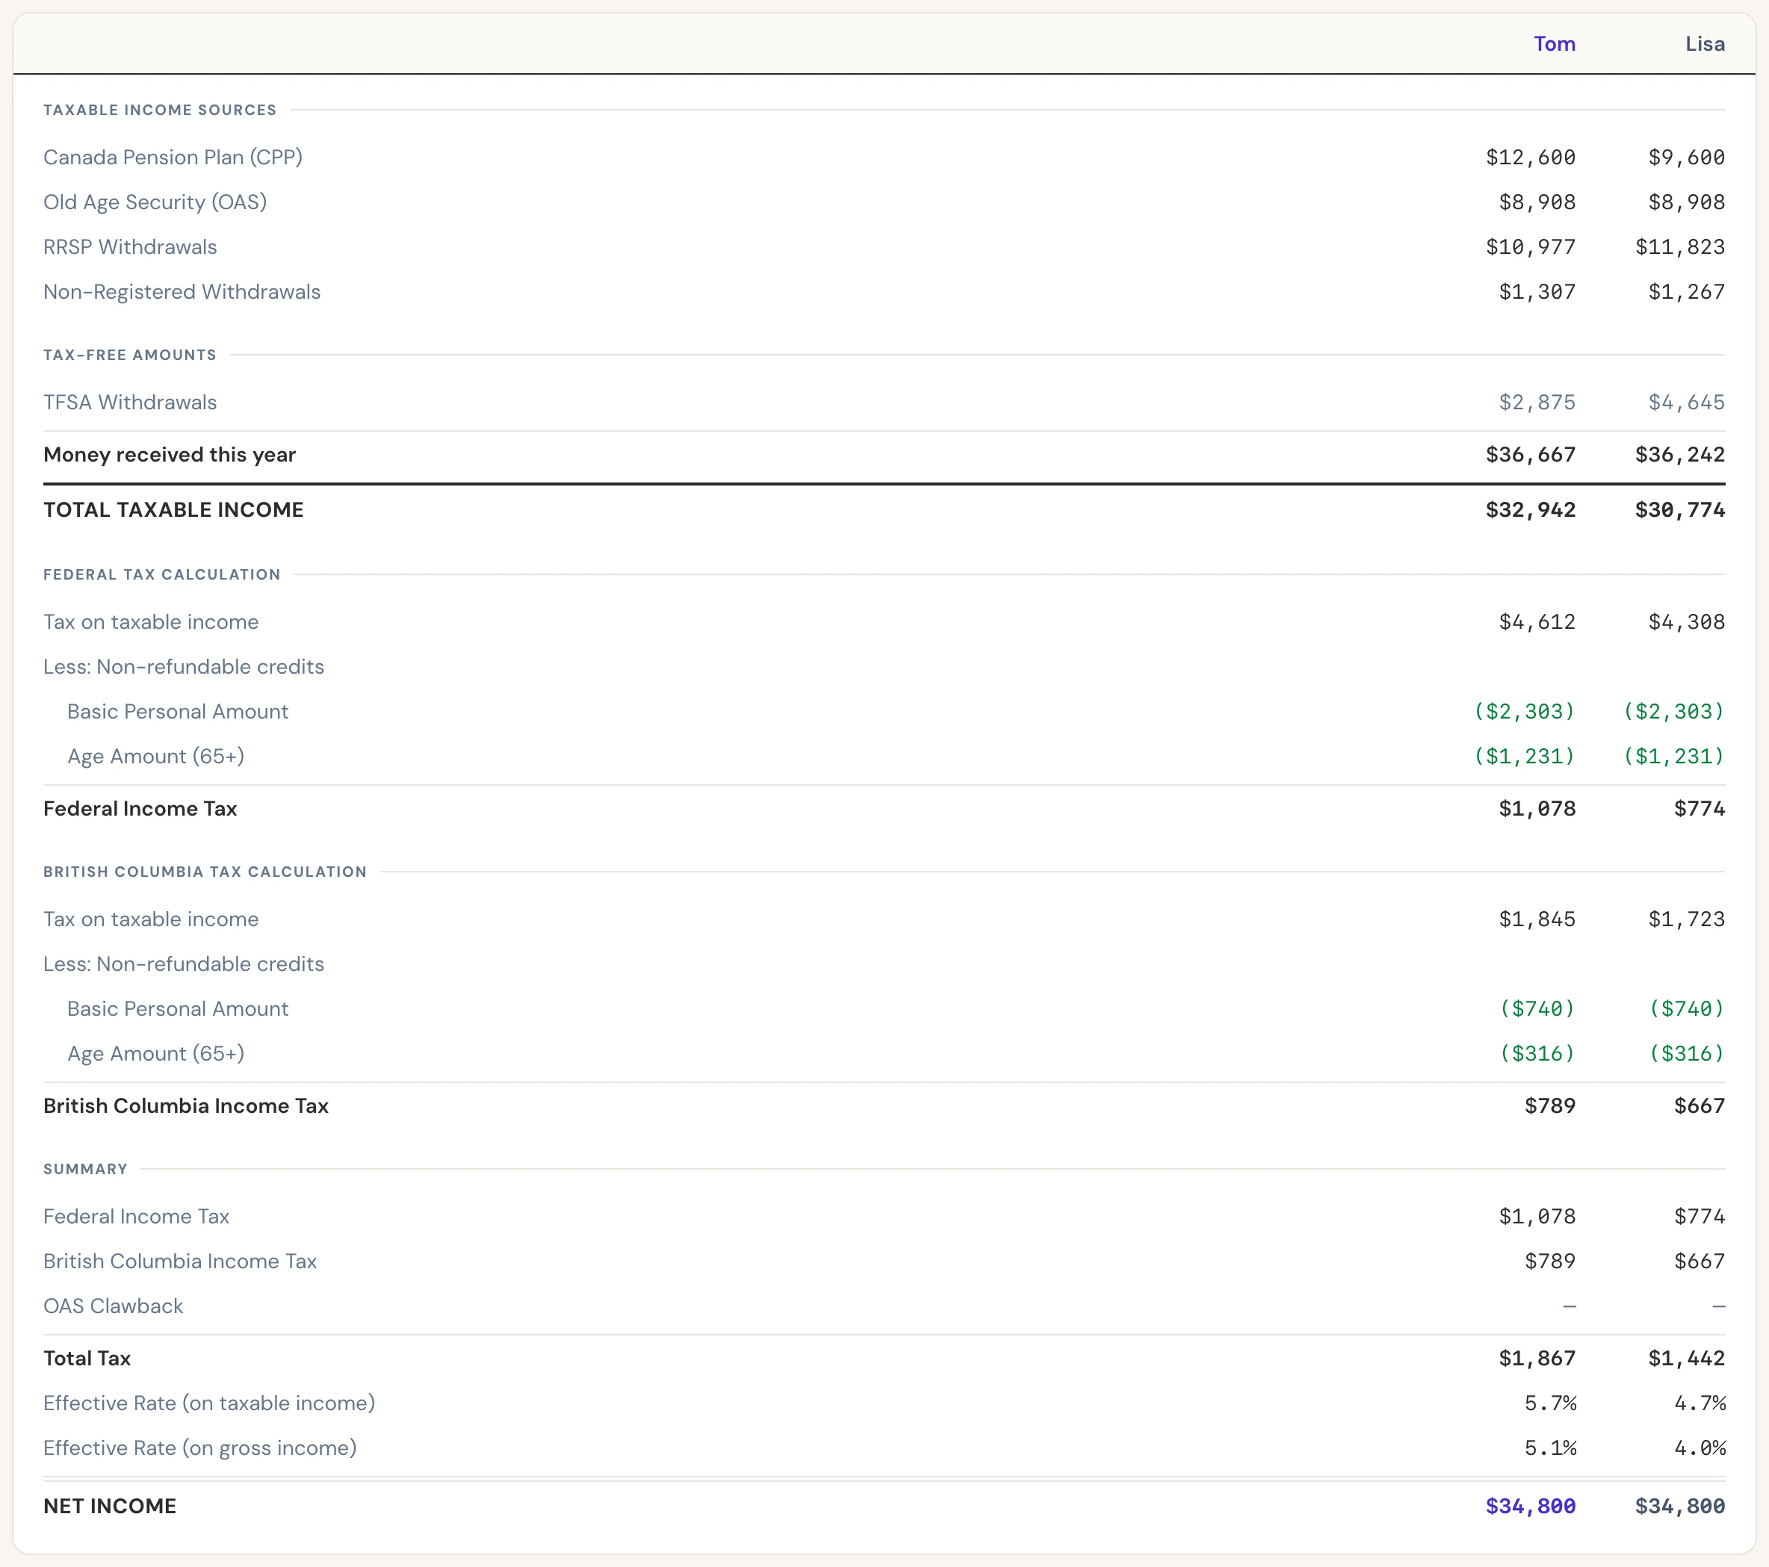Image resolution: width=1769 pixels, height=1567 pixels.
Task: Click the OAS Clawback row label
Action: pyautogui.click(x=114, y=1306)
